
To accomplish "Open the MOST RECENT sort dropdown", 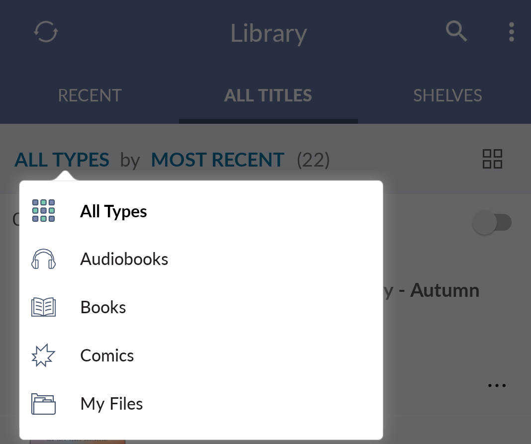I will pos(217,160).
